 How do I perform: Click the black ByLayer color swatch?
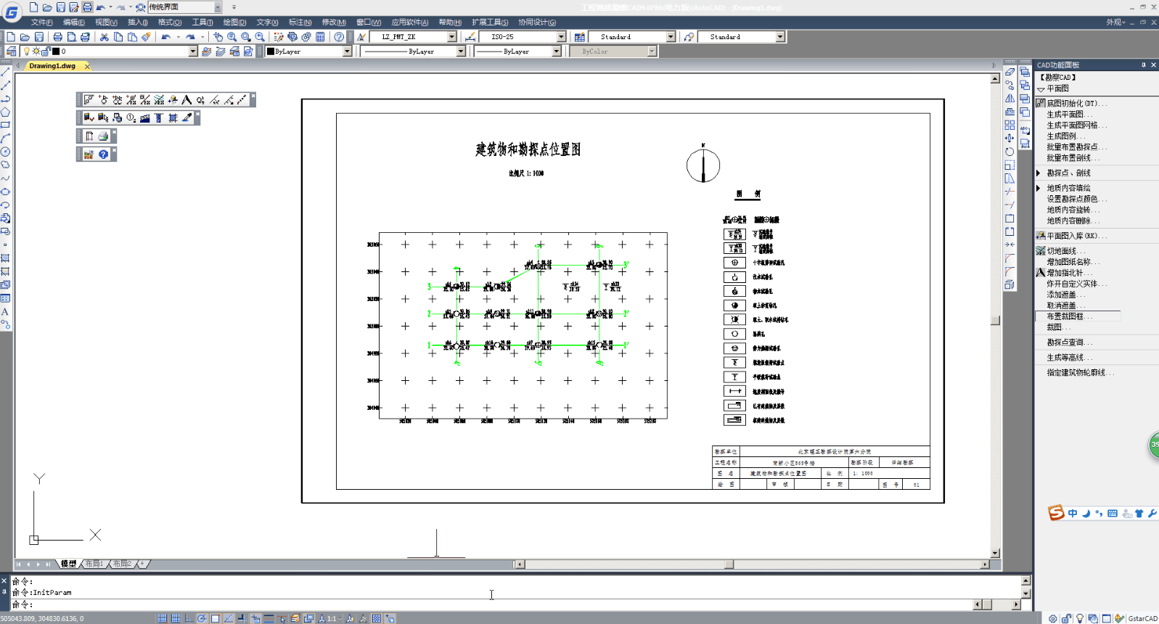pos(271,52)
